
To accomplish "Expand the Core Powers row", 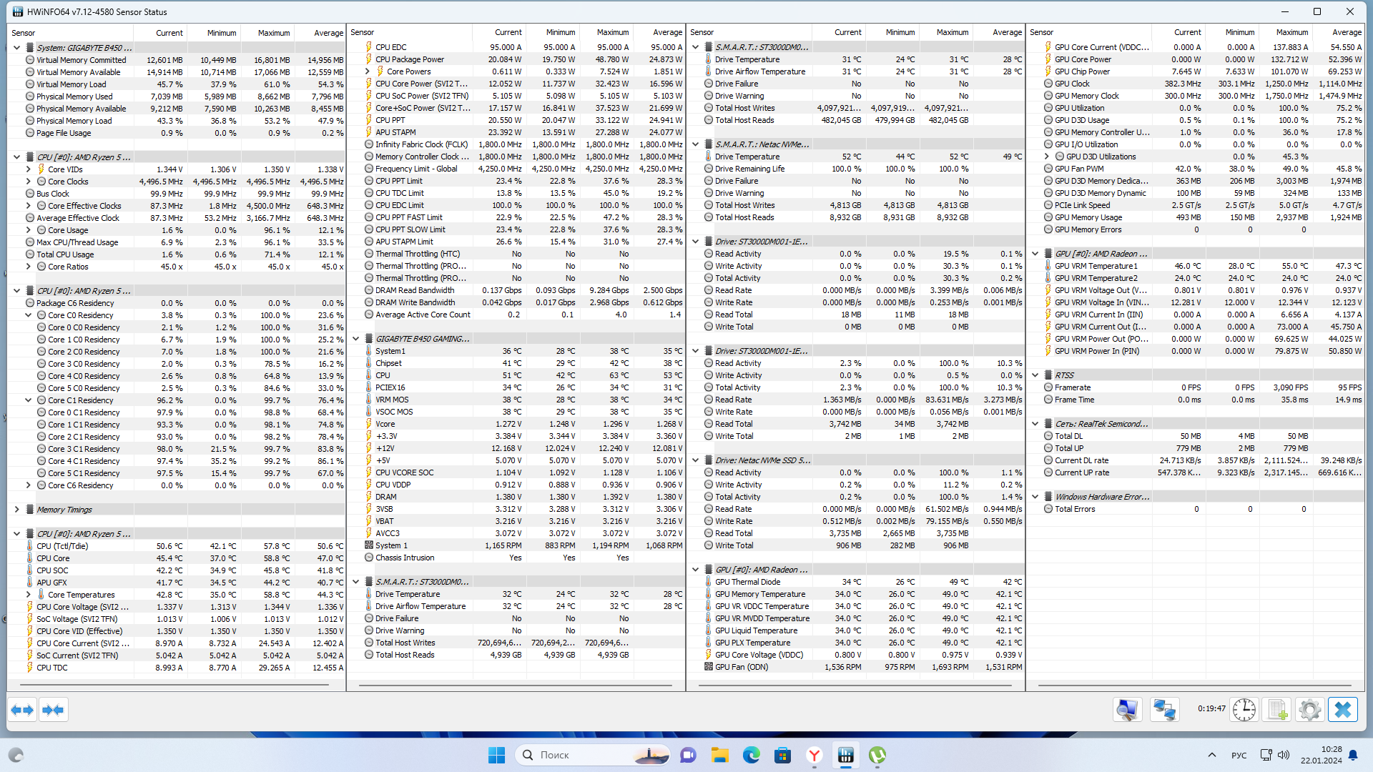I will 368,71.
